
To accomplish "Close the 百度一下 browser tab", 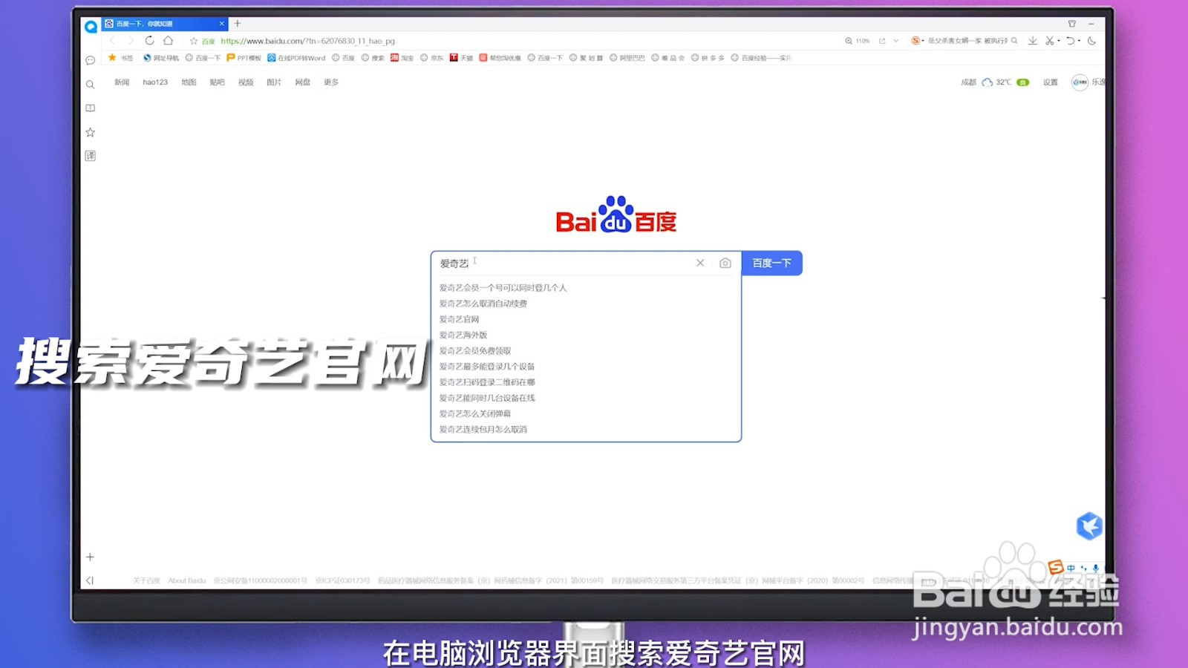I will (x=221, y=24).
